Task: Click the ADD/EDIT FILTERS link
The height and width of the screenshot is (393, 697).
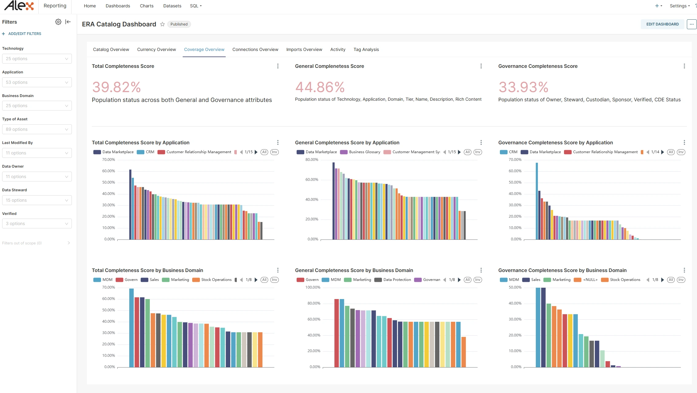Action: [x=25, y=34]
